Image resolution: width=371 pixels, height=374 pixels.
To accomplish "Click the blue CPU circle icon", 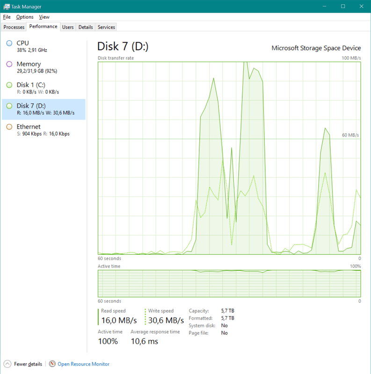I will click(9, 43).
